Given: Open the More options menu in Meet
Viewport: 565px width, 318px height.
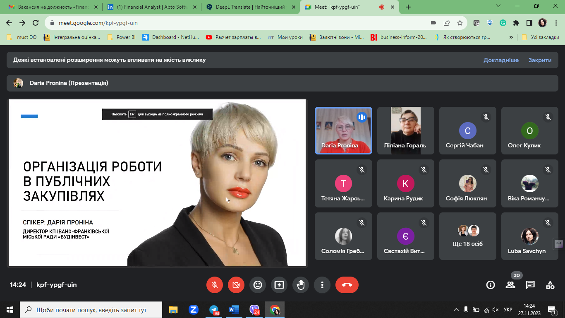Looking at the screenshot, I should pos(322,285).
